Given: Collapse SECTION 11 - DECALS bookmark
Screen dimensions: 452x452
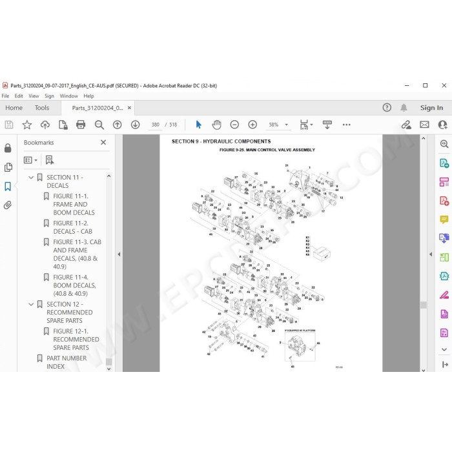Looking at the screenshot, I should [31, 178].
